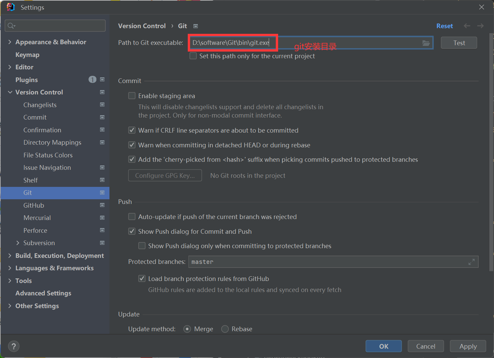Image resolution: width=494 pixels, height=358 pixels.
Task: Click the project settings icon on Version Control row
Action: [x=102, y=92]
